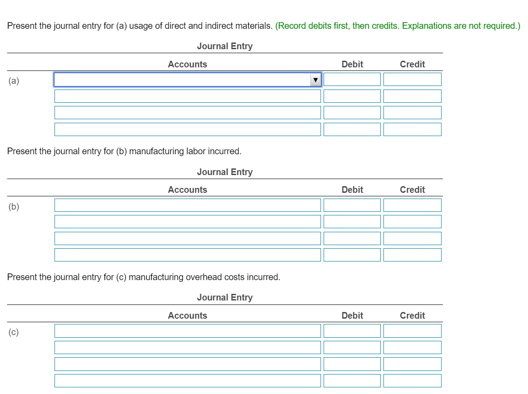Click second debit field of entry (c)

352,347
